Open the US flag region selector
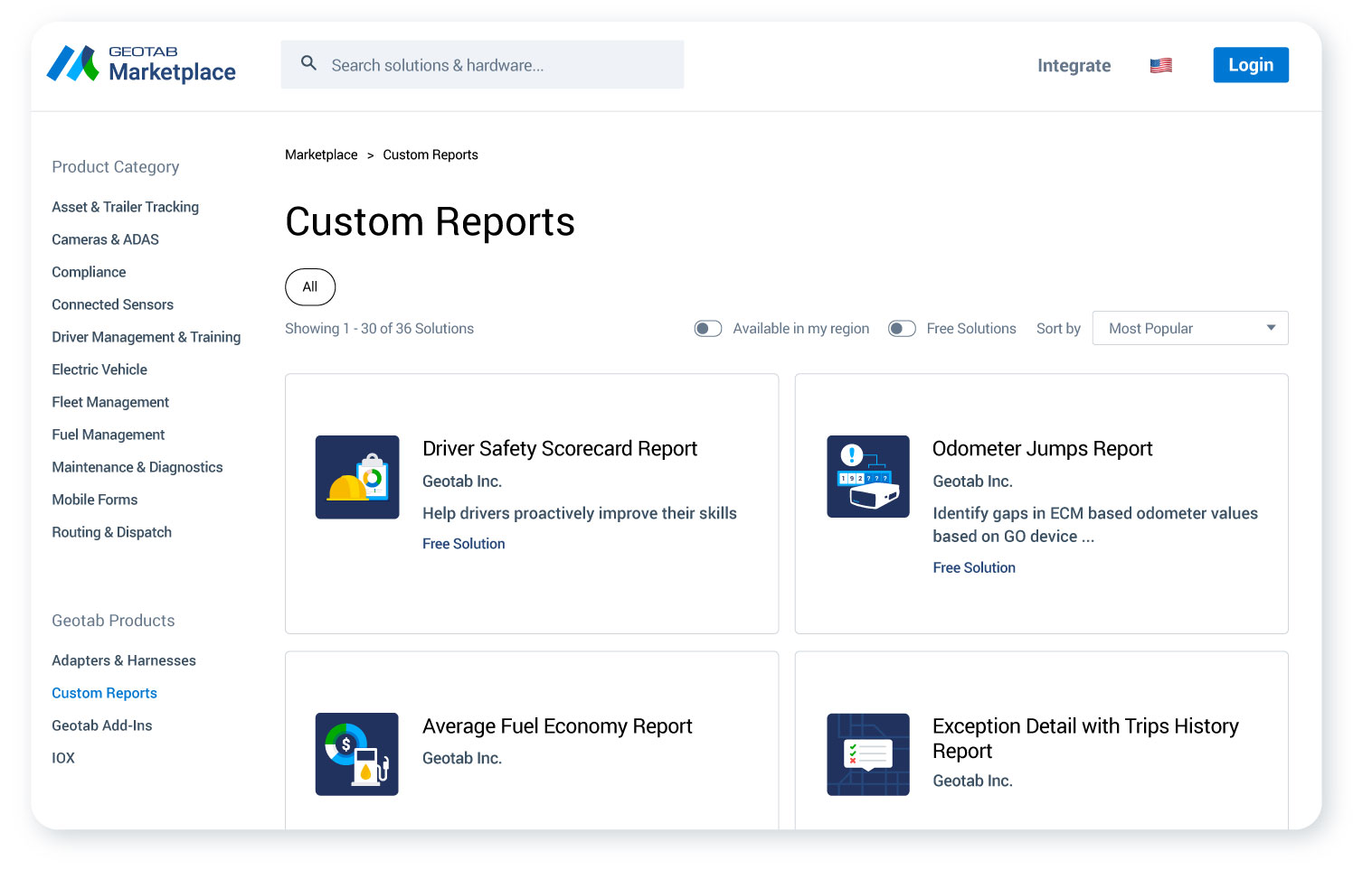Viewport: 1353px width, 870px height. (x=1160, y=65)
